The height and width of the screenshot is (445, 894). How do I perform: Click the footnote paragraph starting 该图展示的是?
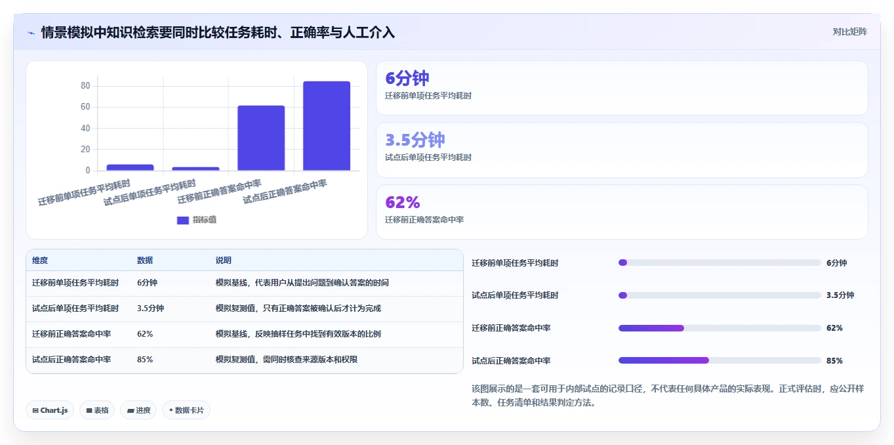click(x=668, y=396)
